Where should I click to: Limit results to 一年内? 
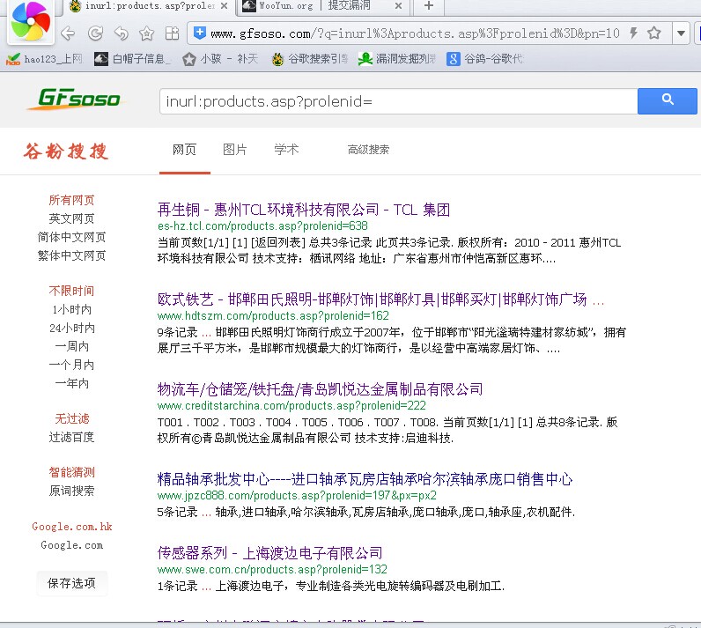(71, 383)
